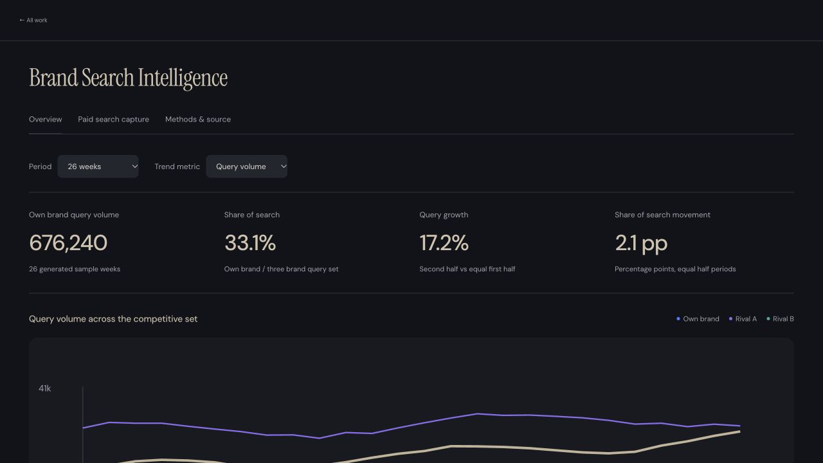Image resolution: width=823 pixels, height=463 pixels.
Task: Click the Own brand legend label
Action: click(701, 319)
